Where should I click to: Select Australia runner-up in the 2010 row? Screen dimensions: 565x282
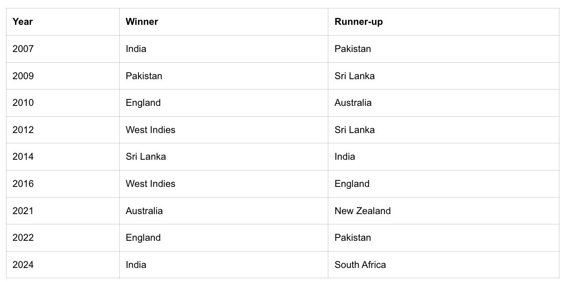(x=353, y=103)
